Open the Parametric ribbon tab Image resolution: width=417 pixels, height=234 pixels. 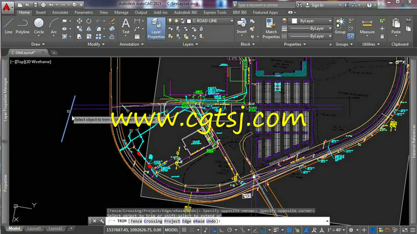pos(84,13)
